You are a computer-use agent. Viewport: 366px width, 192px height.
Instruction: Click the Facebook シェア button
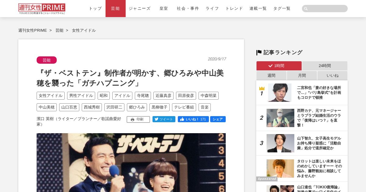tap(218, 119)
